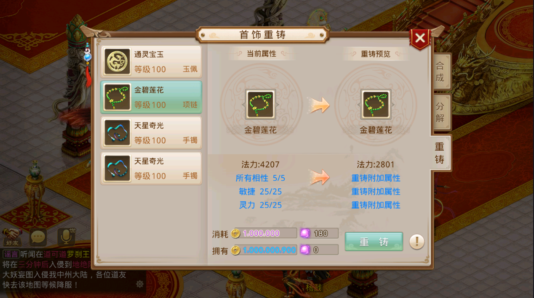The width and height of the screenshot is (534, 298).
Task: Select the 通灵宝玉 jade pendant item
Action: 151,61
